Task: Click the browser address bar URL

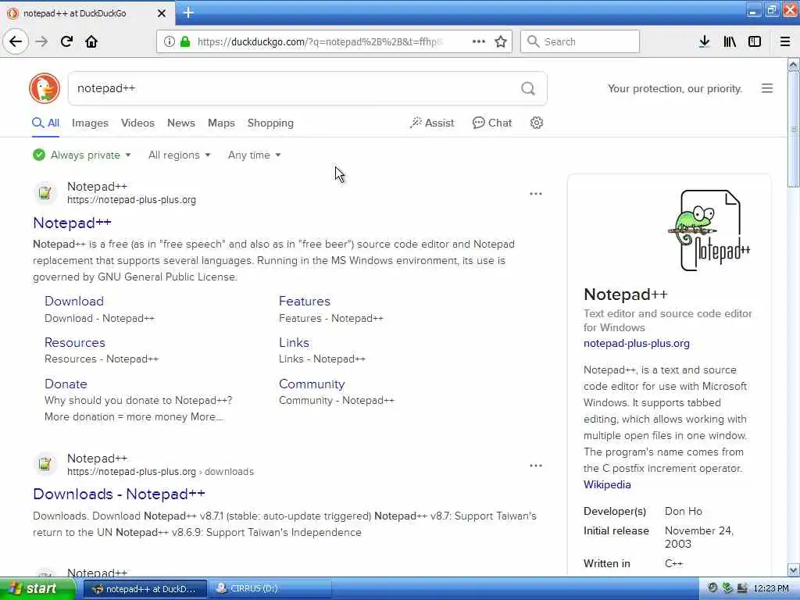Action: [320, 41]
